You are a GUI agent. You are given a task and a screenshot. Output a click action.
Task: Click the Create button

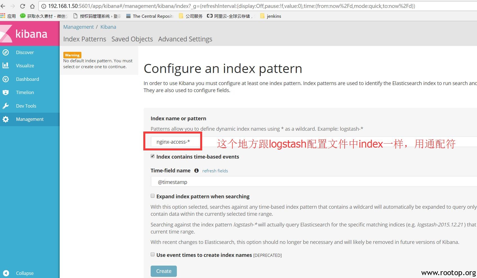point(164,271)
